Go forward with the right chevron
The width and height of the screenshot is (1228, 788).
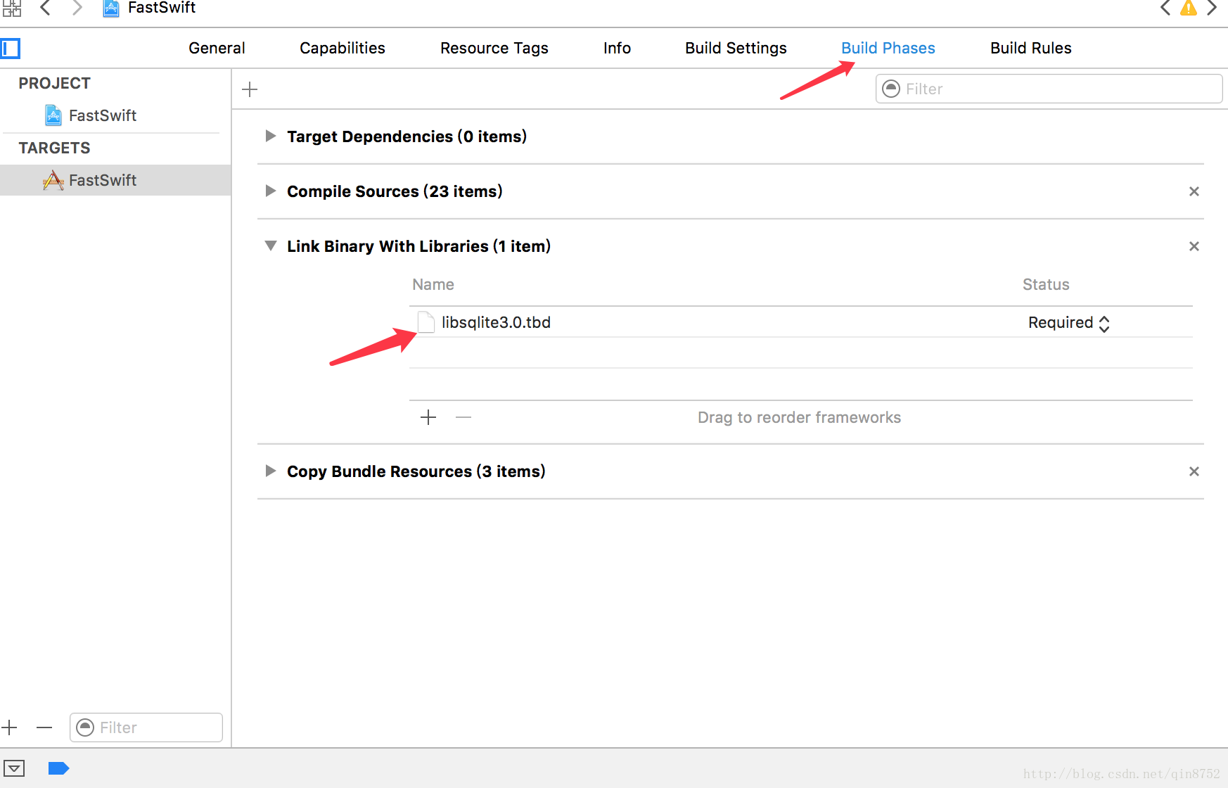click(77, 8)
